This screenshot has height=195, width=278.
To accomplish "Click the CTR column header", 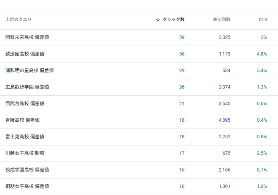I will point(263,20).
